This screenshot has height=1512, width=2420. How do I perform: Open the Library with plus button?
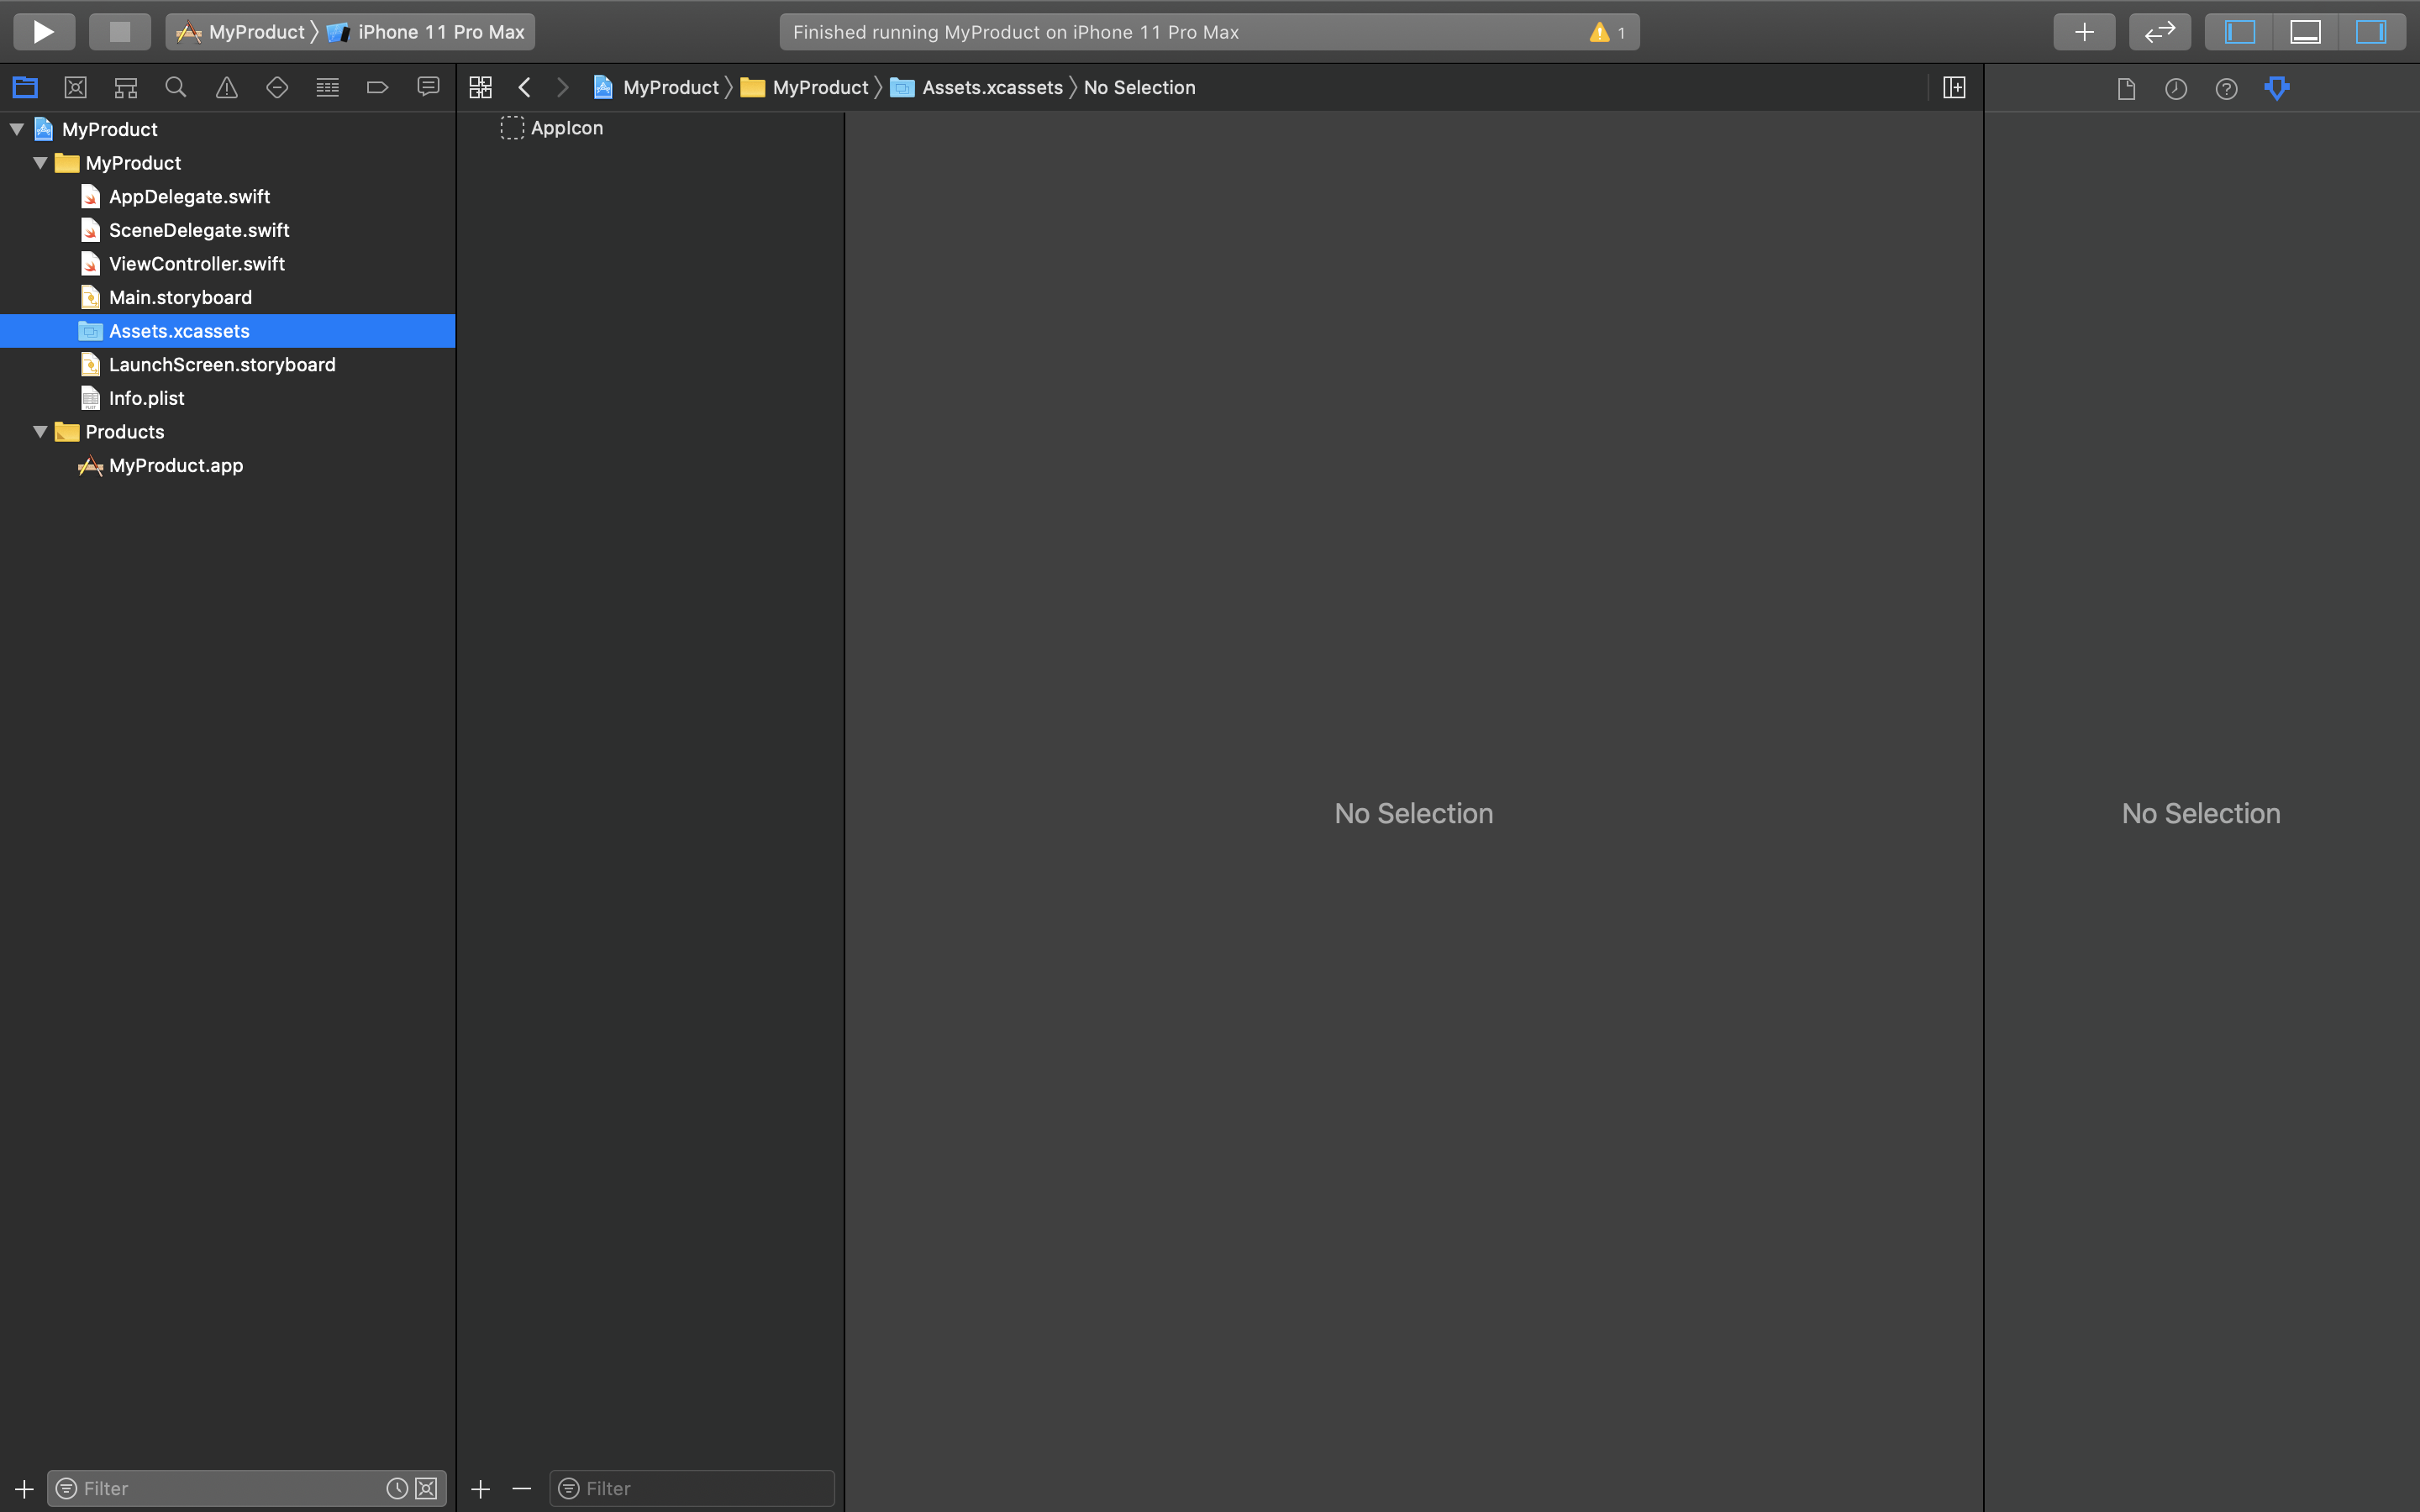2084,32
